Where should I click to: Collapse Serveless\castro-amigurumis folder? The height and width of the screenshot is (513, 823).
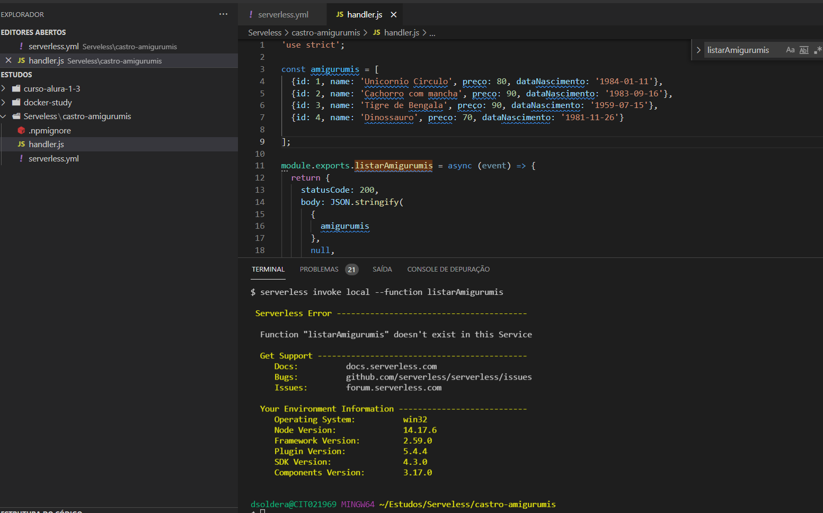pyautogui.click(x=4, y=116)
